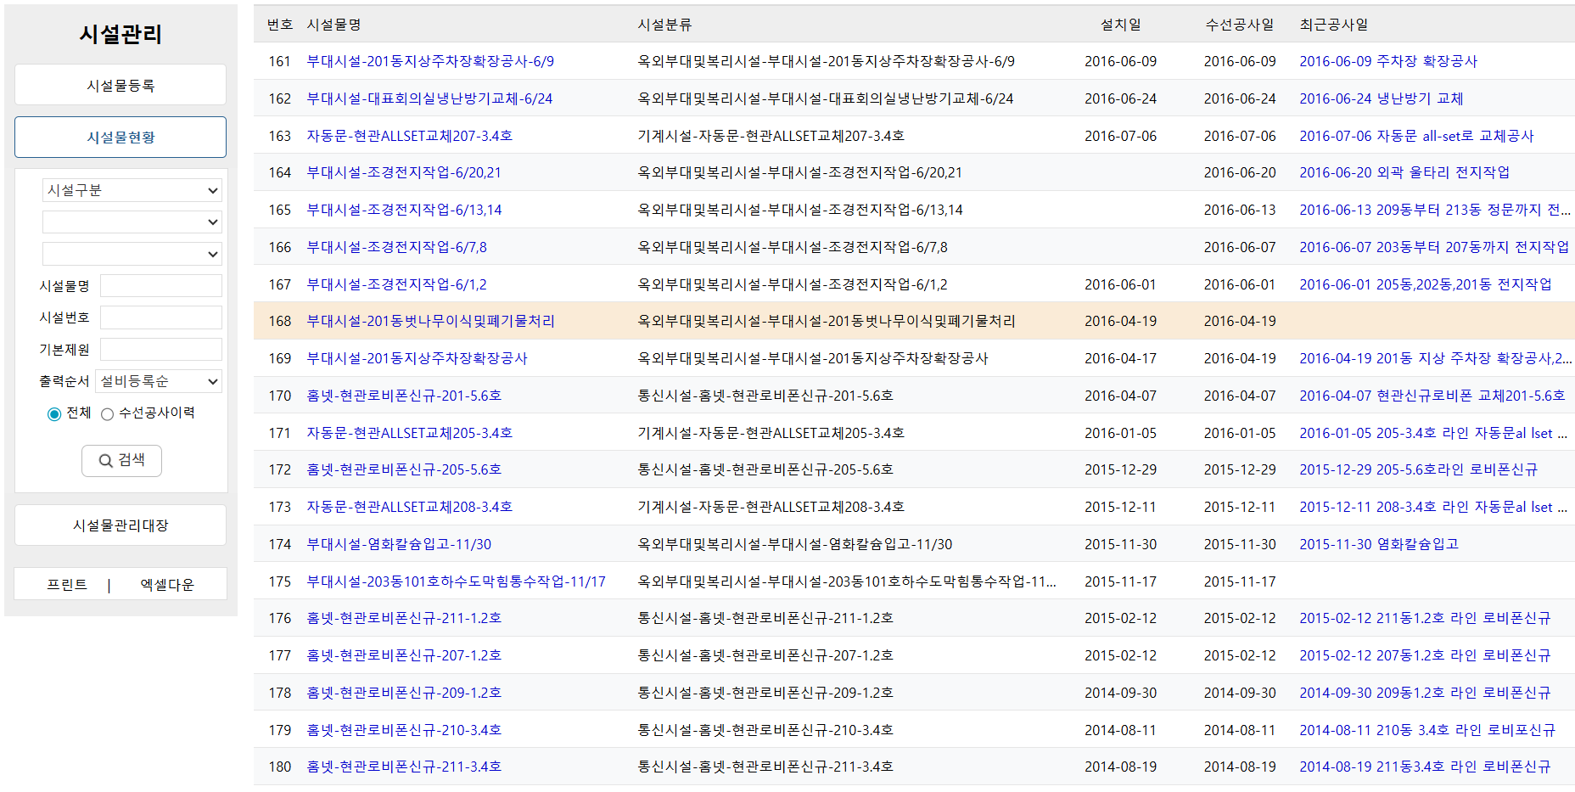This screenshot has width=1575, height=792.
Task: Open the 시설구분 dropdown
Action: pyautogui.click(x=132, y=190)
